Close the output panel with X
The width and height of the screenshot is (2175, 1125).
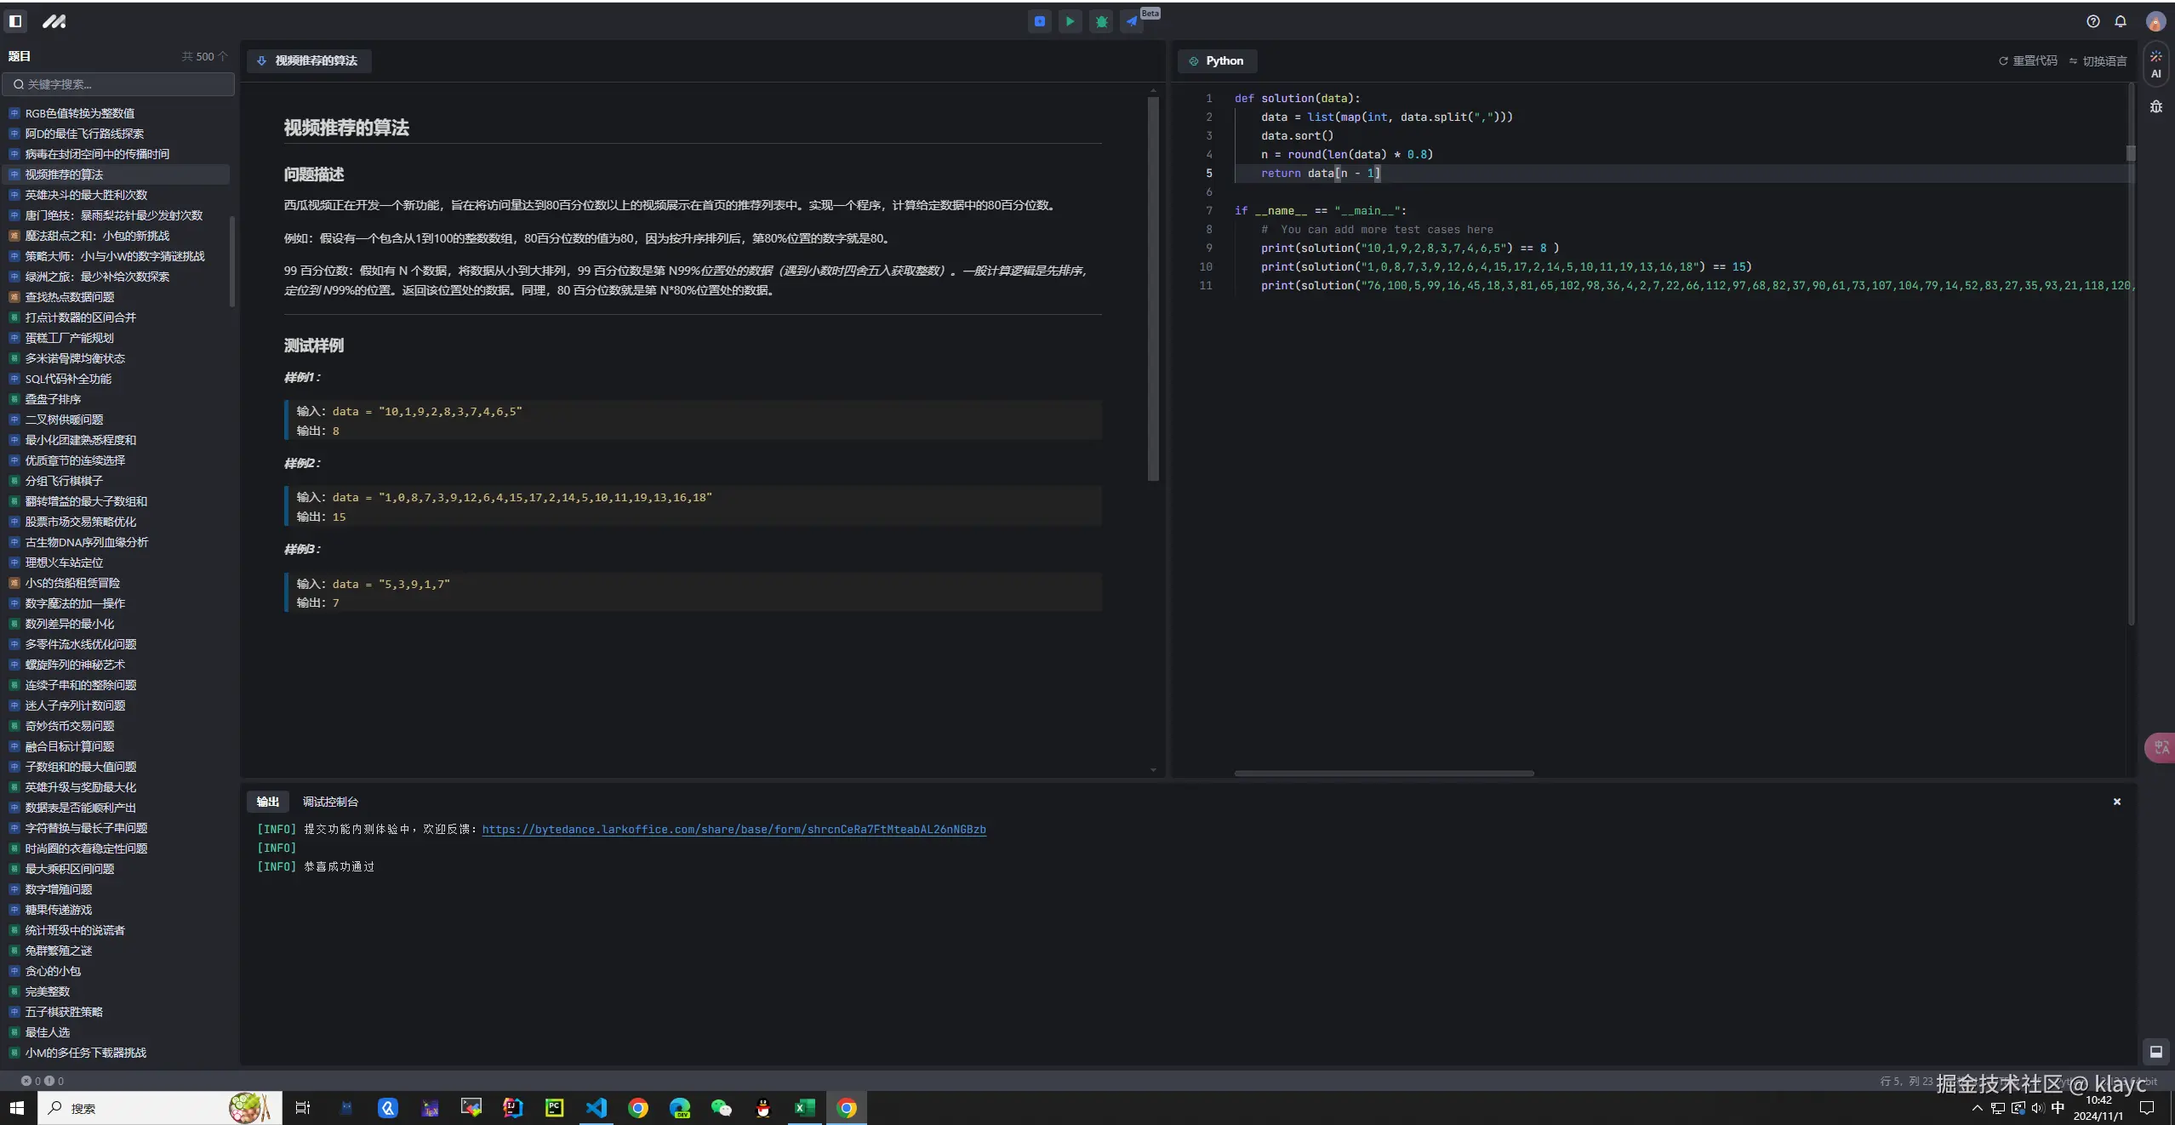pos(2116,802)
